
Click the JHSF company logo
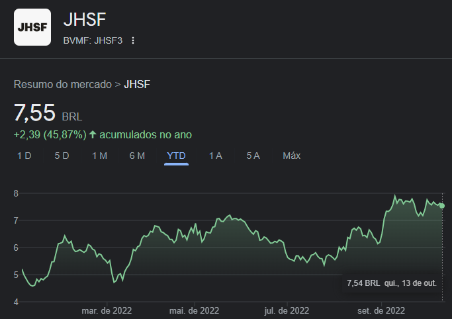tap(32, 27)
